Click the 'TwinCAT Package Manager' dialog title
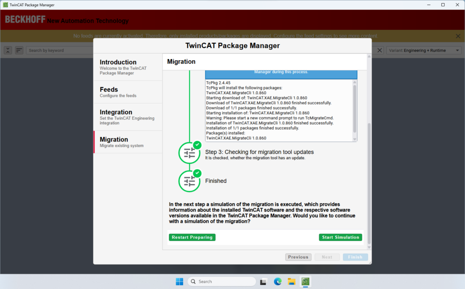This screenshot has height=289, width=465. click(232, 46)
